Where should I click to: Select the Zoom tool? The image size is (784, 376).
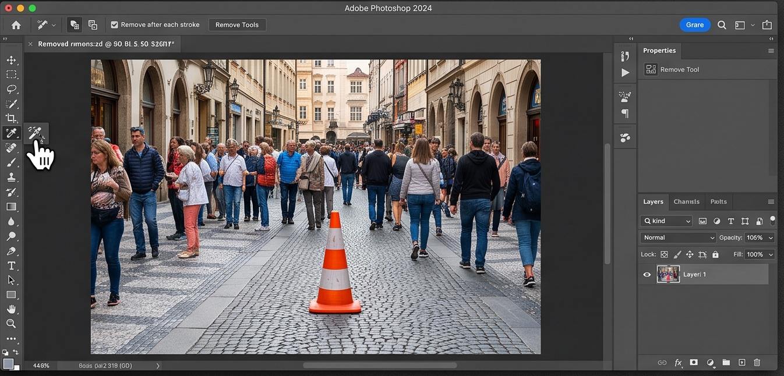[x=11, y=324]
